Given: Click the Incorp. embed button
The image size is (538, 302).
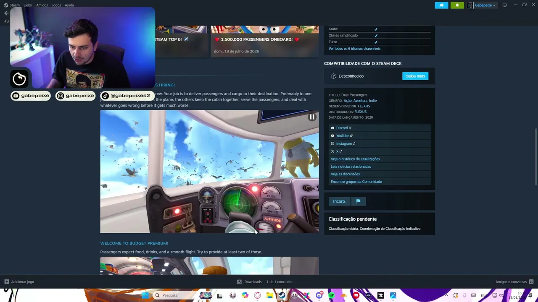Looking at the screenshot, I should (339, 201).
